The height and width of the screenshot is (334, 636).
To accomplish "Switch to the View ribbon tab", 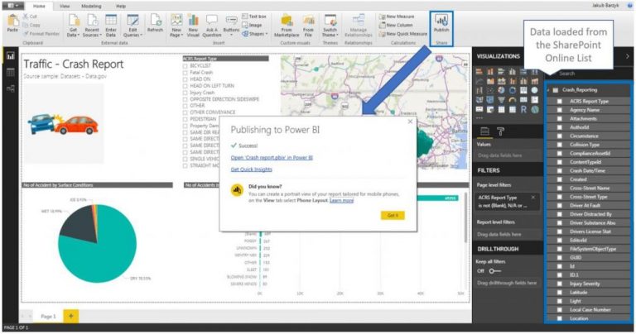I will 65,6.
